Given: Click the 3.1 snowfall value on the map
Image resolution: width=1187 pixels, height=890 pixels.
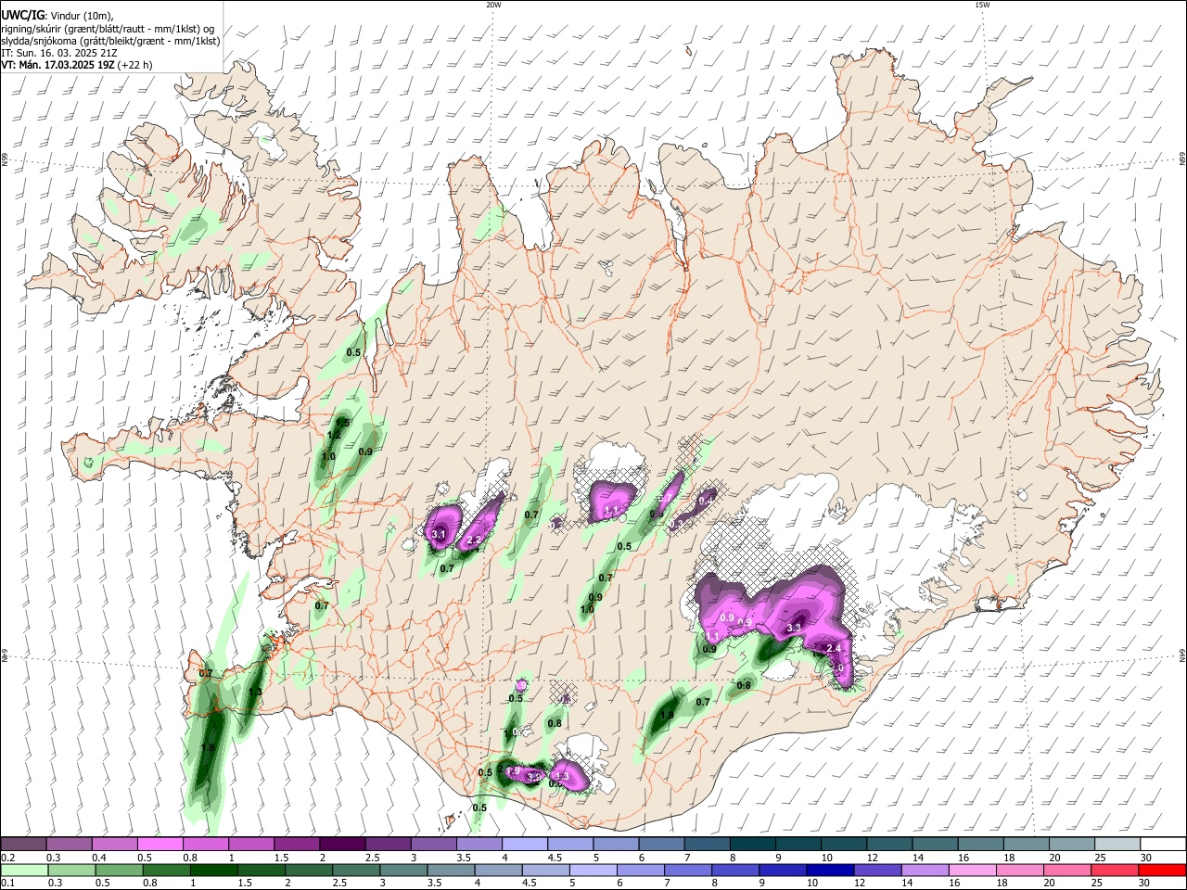Looking at the screenshot, I should tap(440, 535).
